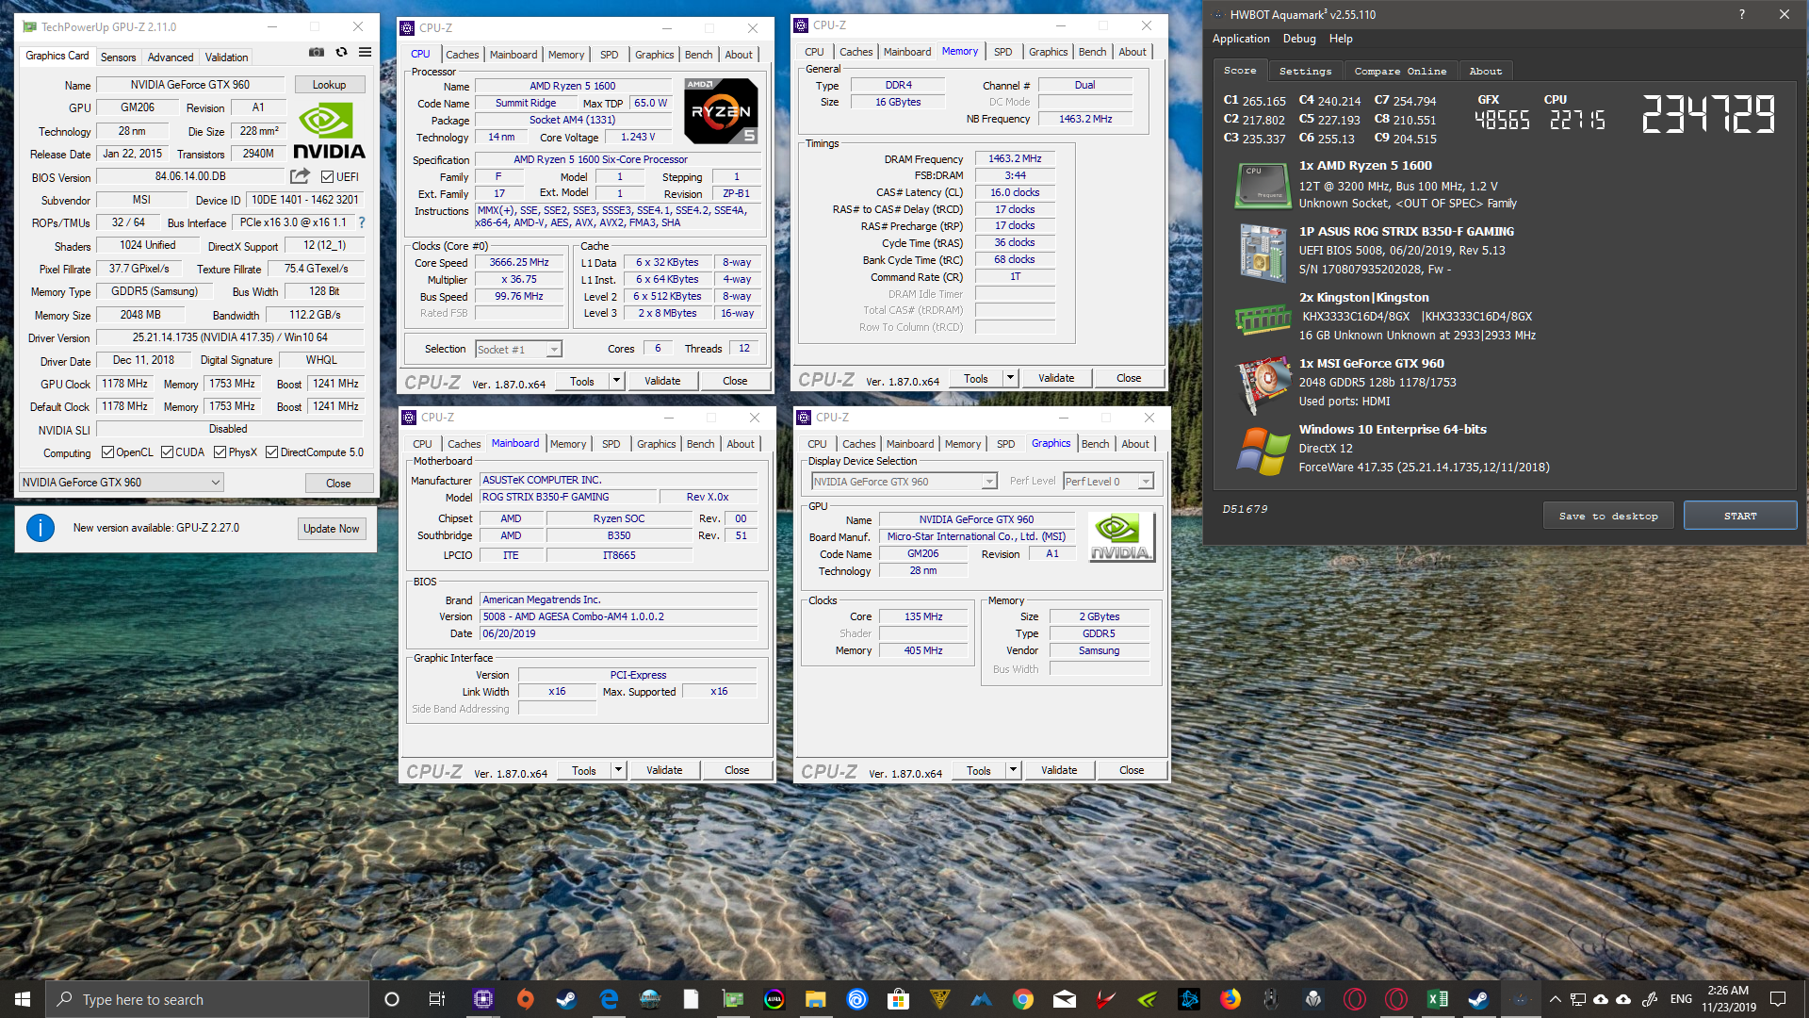
Task: Open the Perf Level dropdown
Action: 1108,482
